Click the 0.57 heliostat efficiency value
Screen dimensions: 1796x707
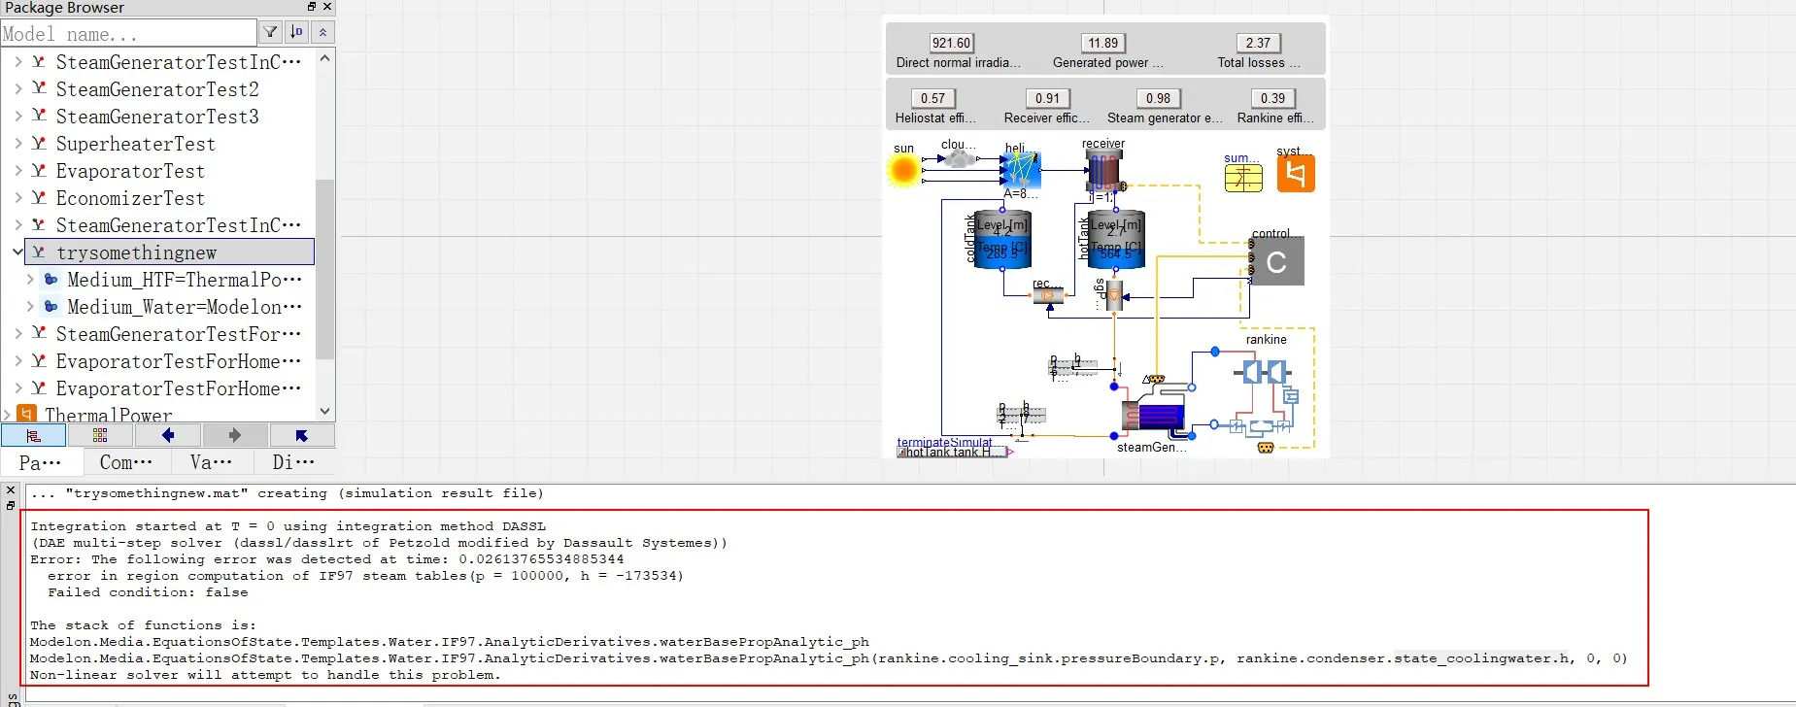click(932, 98)
